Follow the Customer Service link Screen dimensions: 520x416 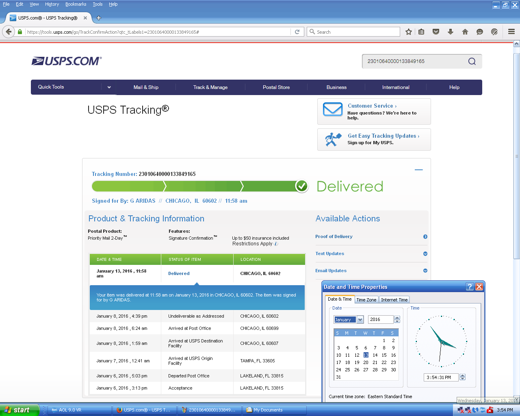[x=372, y=106]
